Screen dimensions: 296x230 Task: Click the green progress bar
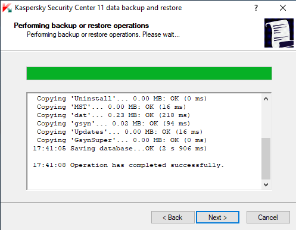coord(149,74)
